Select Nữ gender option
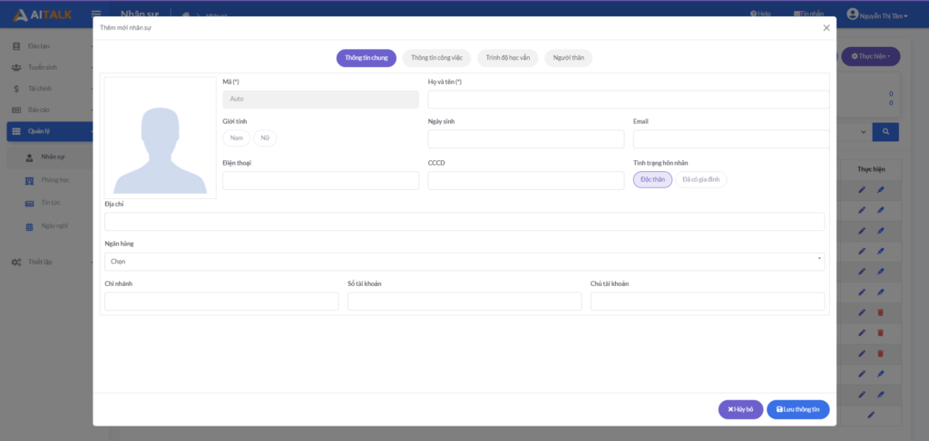 click(x=265, y=139)
